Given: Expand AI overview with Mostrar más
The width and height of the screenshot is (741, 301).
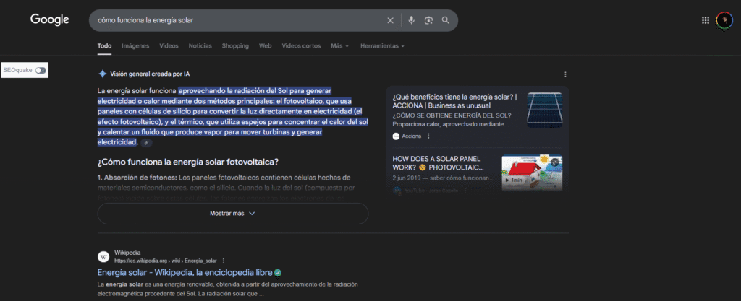Looking at the screenshot, I should [232, 214].
